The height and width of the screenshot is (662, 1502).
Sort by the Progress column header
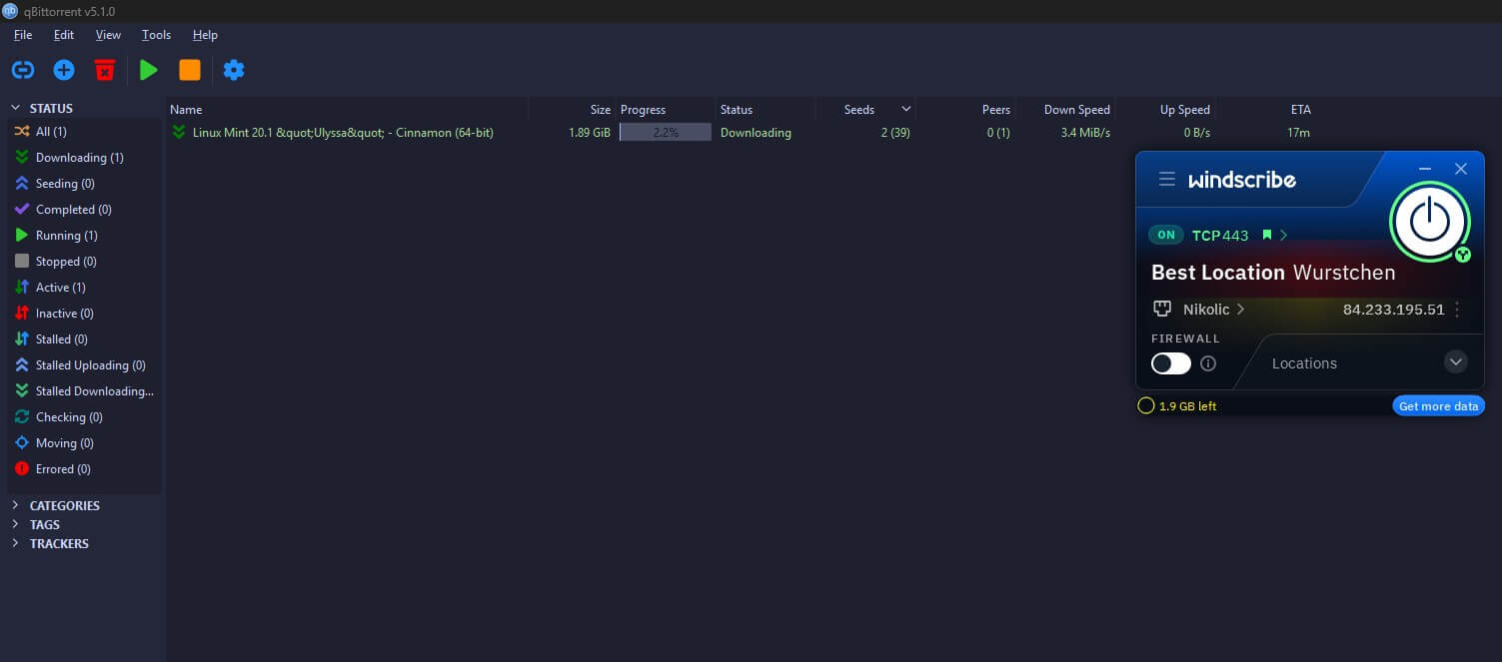coord(643,110)
